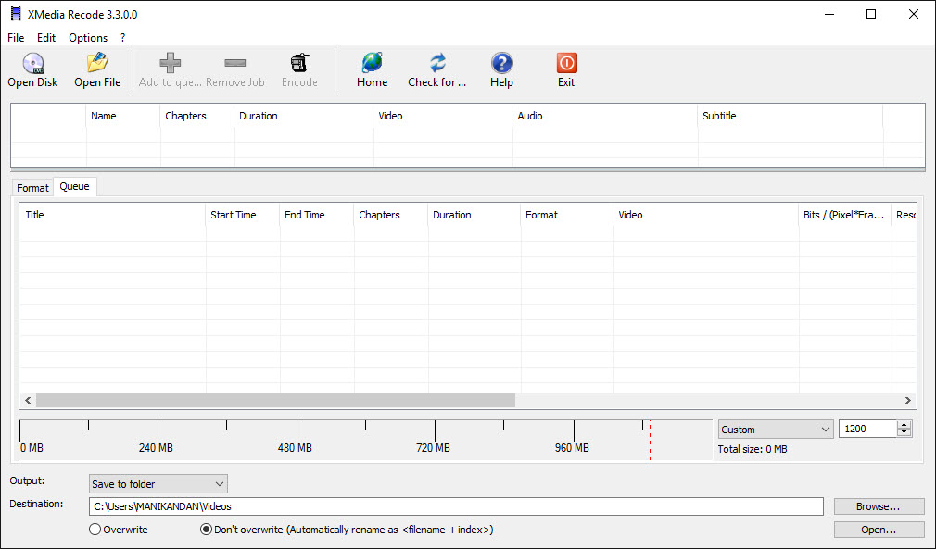Image resolution: width=936 pixels, height=549 pixels.
Task: Click the Encode toolbar icon
Action: (x=299, y=63)
